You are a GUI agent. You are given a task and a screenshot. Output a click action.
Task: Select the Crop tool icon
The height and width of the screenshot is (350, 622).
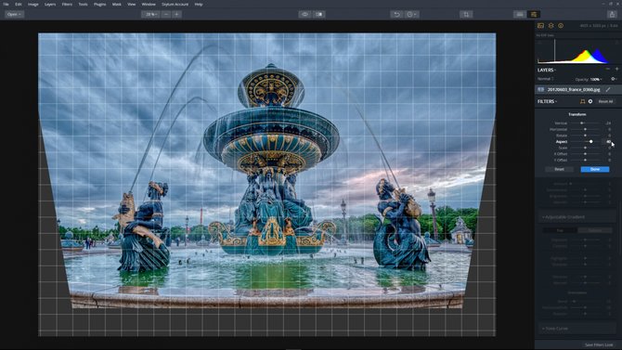click(466, 14)
